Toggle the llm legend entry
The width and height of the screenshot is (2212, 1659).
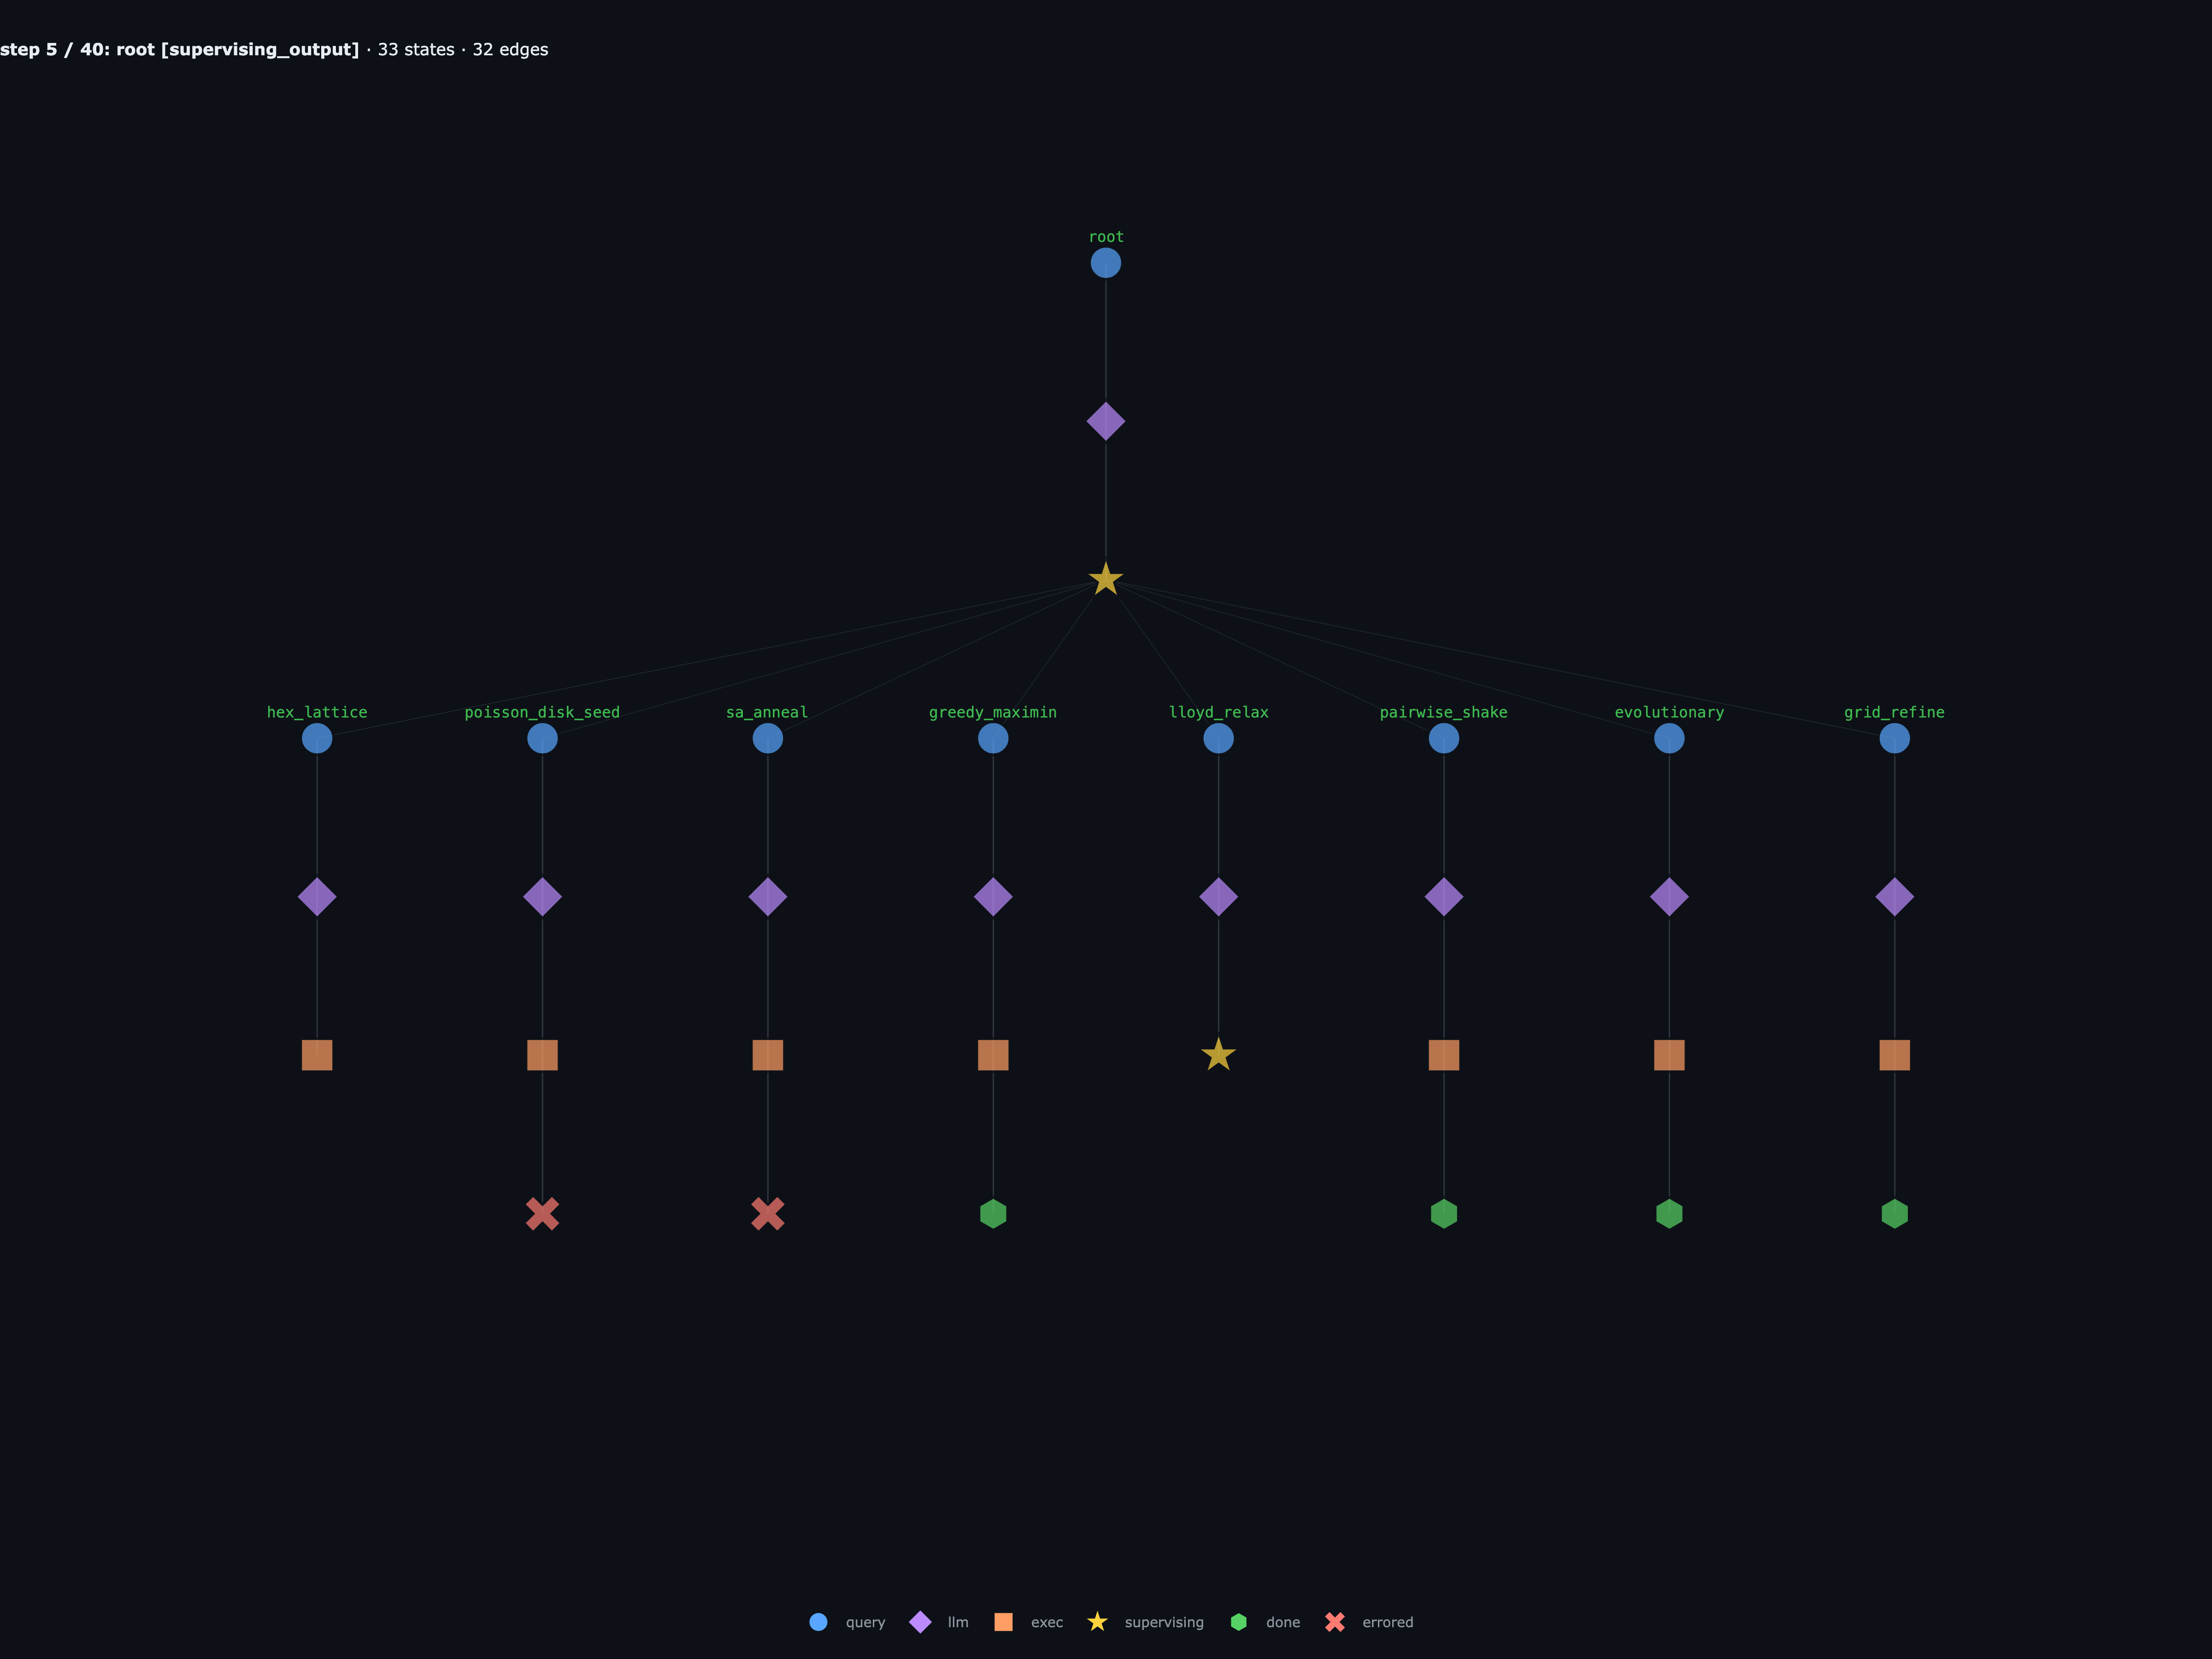coord(939,1622)
